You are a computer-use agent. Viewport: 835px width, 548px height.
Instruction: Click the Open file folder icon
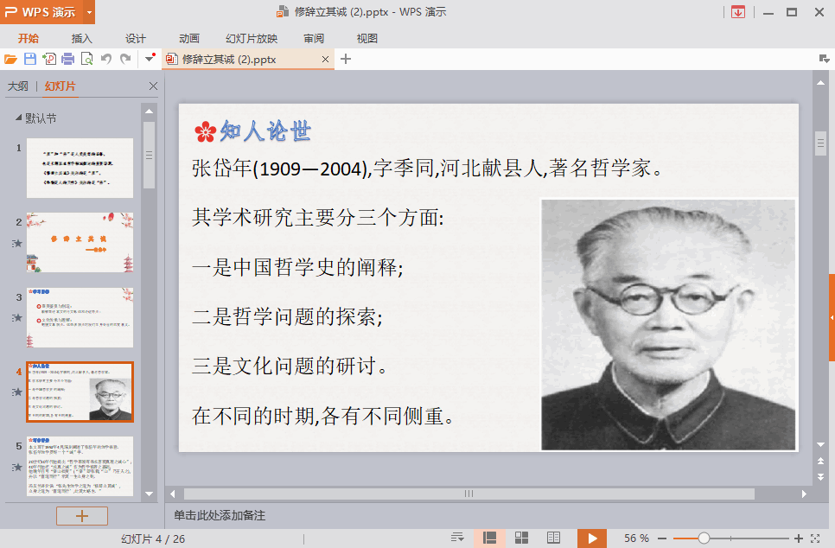(10, 59)
